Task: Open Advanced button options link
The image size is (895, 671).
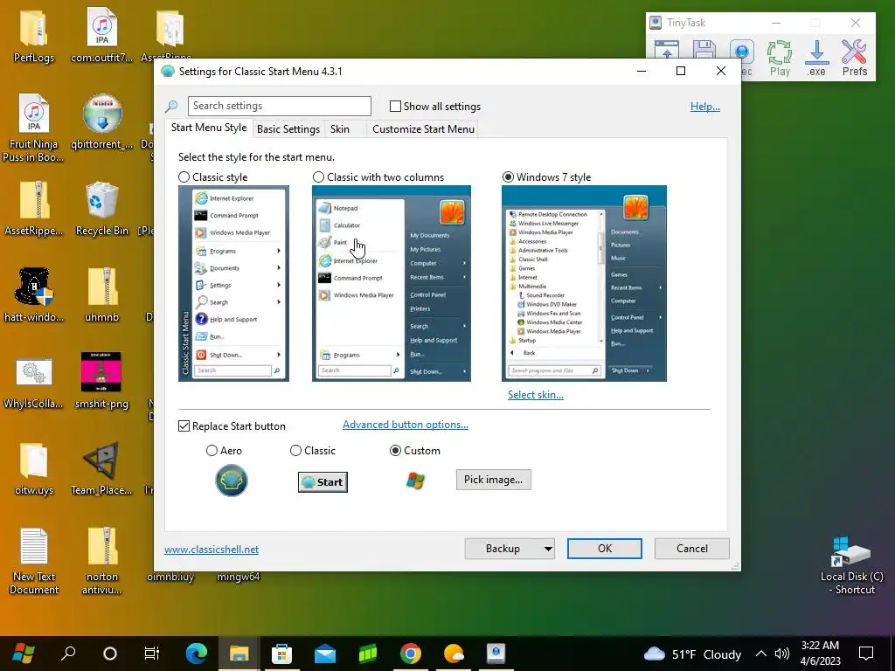Action: (406, 425)
